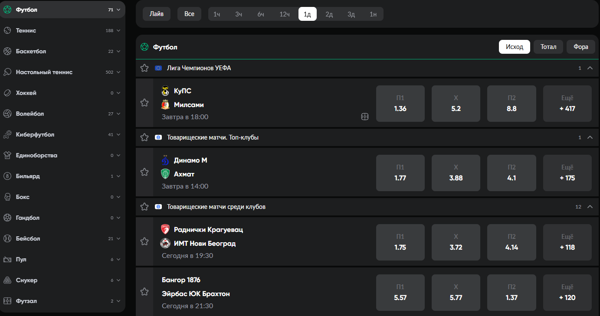The image size is (600, 316).
Task: Select the Basketball icon in sidebar
Action: click(7, 51)
